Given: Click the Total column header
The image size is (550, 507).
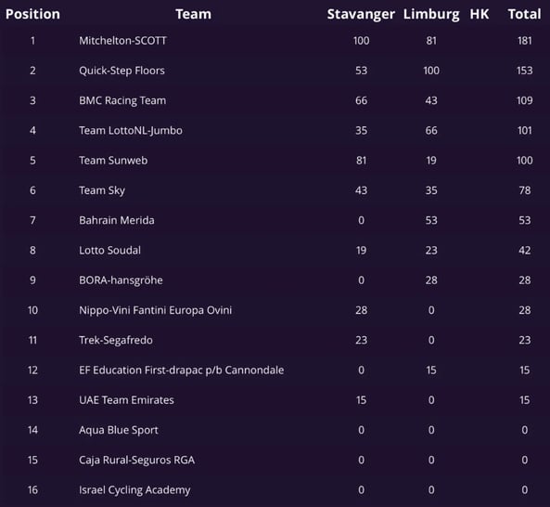Looking at the screenshot, I should (524, 14).
